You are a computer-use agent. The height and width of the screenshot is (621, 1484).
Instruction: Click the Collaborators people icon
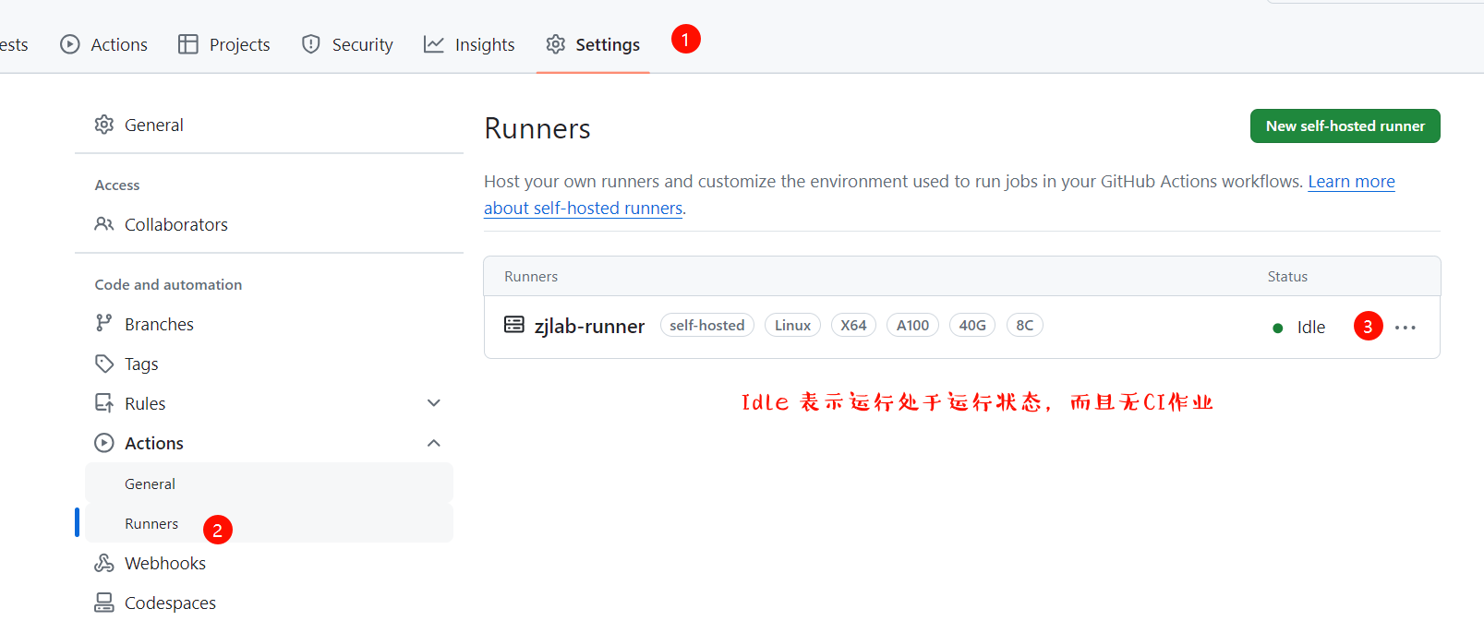click(x=104, y=224)
